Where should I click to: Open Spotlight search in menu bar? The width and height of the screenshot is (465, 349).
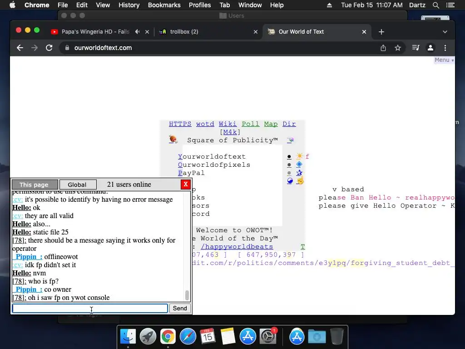pyautogui.click(x=435, y=5)
